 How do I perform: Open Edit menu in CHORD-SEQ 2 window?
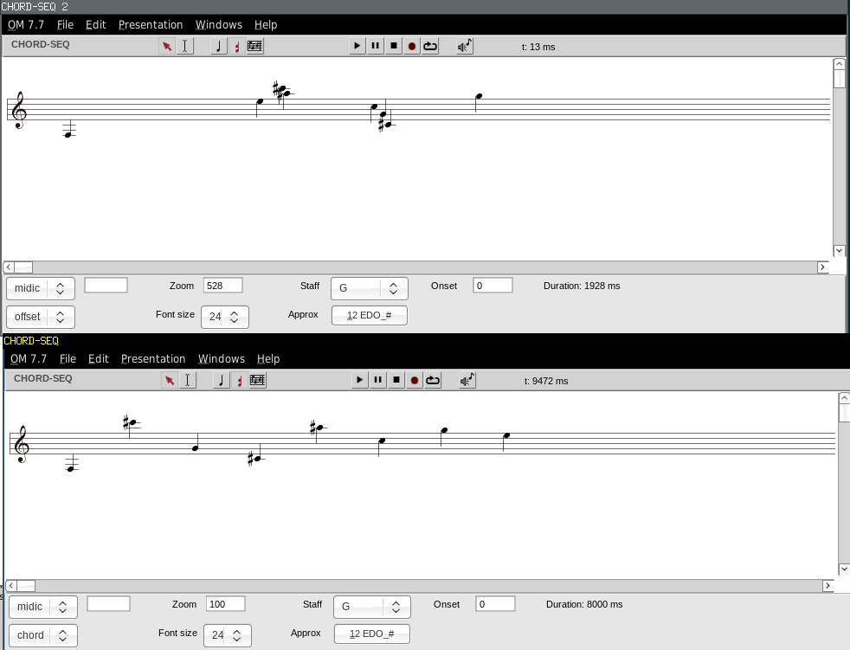(96, 25)
